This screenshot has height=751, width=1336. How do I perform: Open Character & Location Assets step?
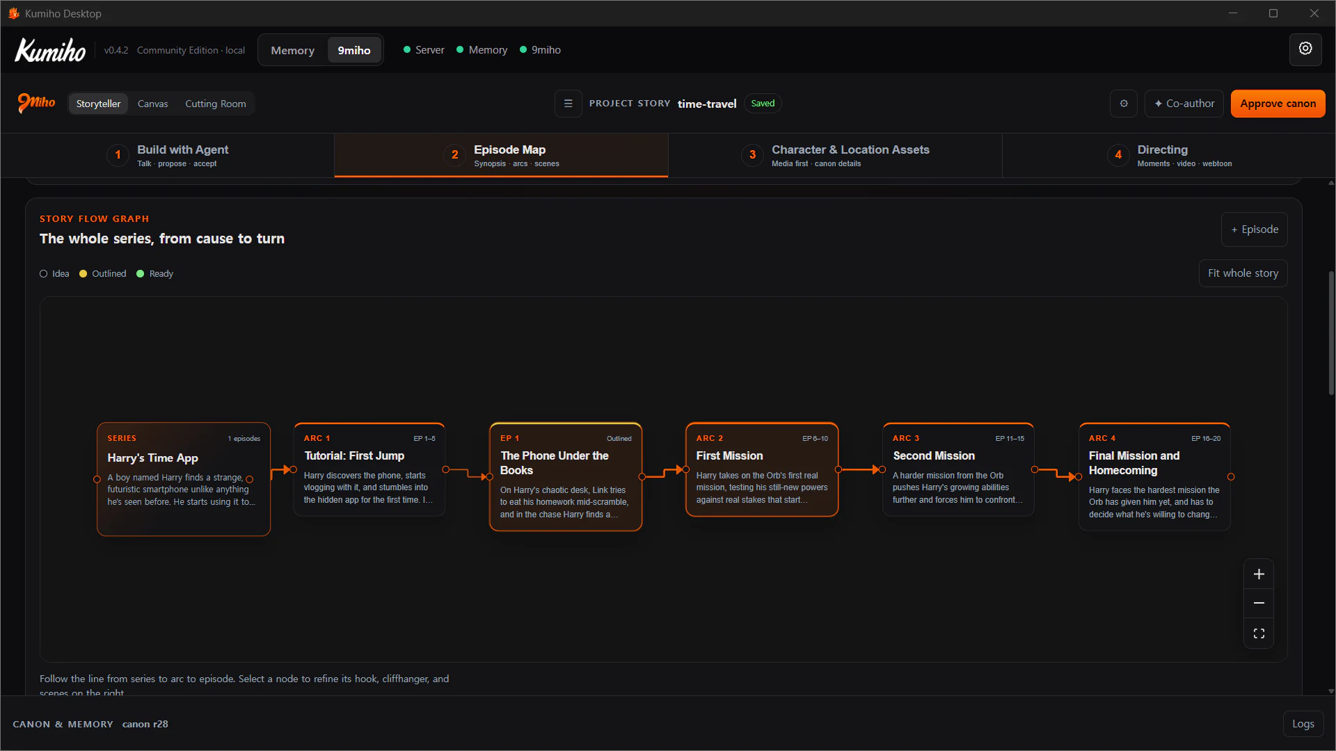[x=835, y=155]
